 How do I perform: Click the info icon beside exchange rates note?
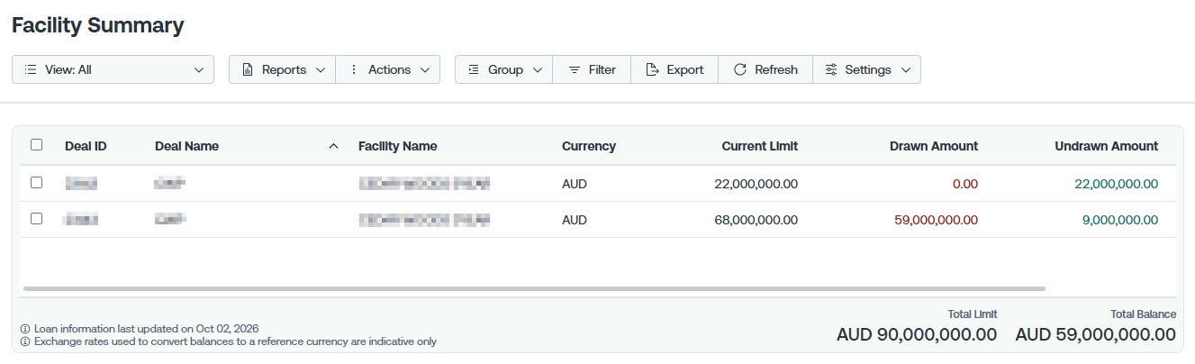click(25, 341)
